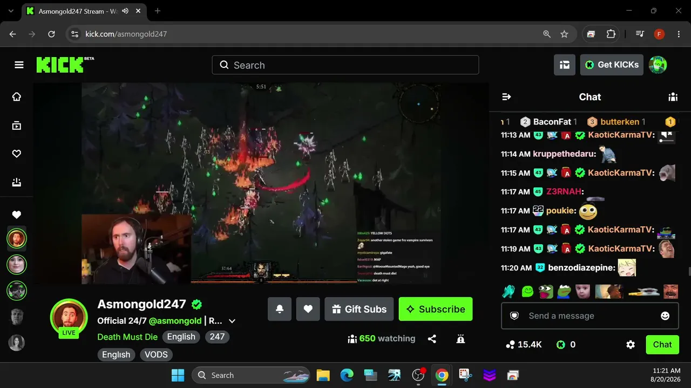The image size is (691, 388).
Task: Expand stream title with chevron
Action: (x=232, y=321)
